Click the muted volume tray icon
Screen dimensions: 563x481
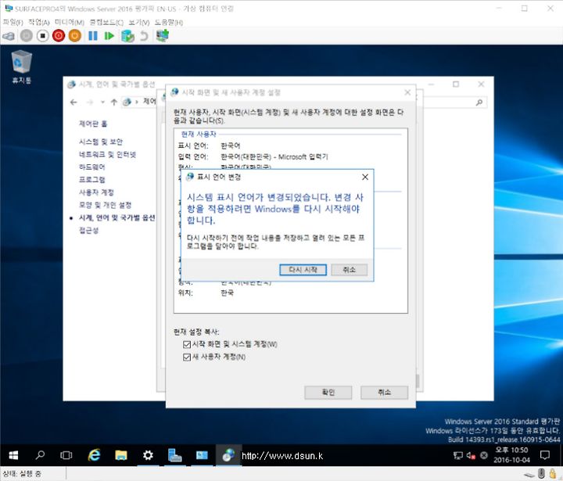tap(471, 455)
